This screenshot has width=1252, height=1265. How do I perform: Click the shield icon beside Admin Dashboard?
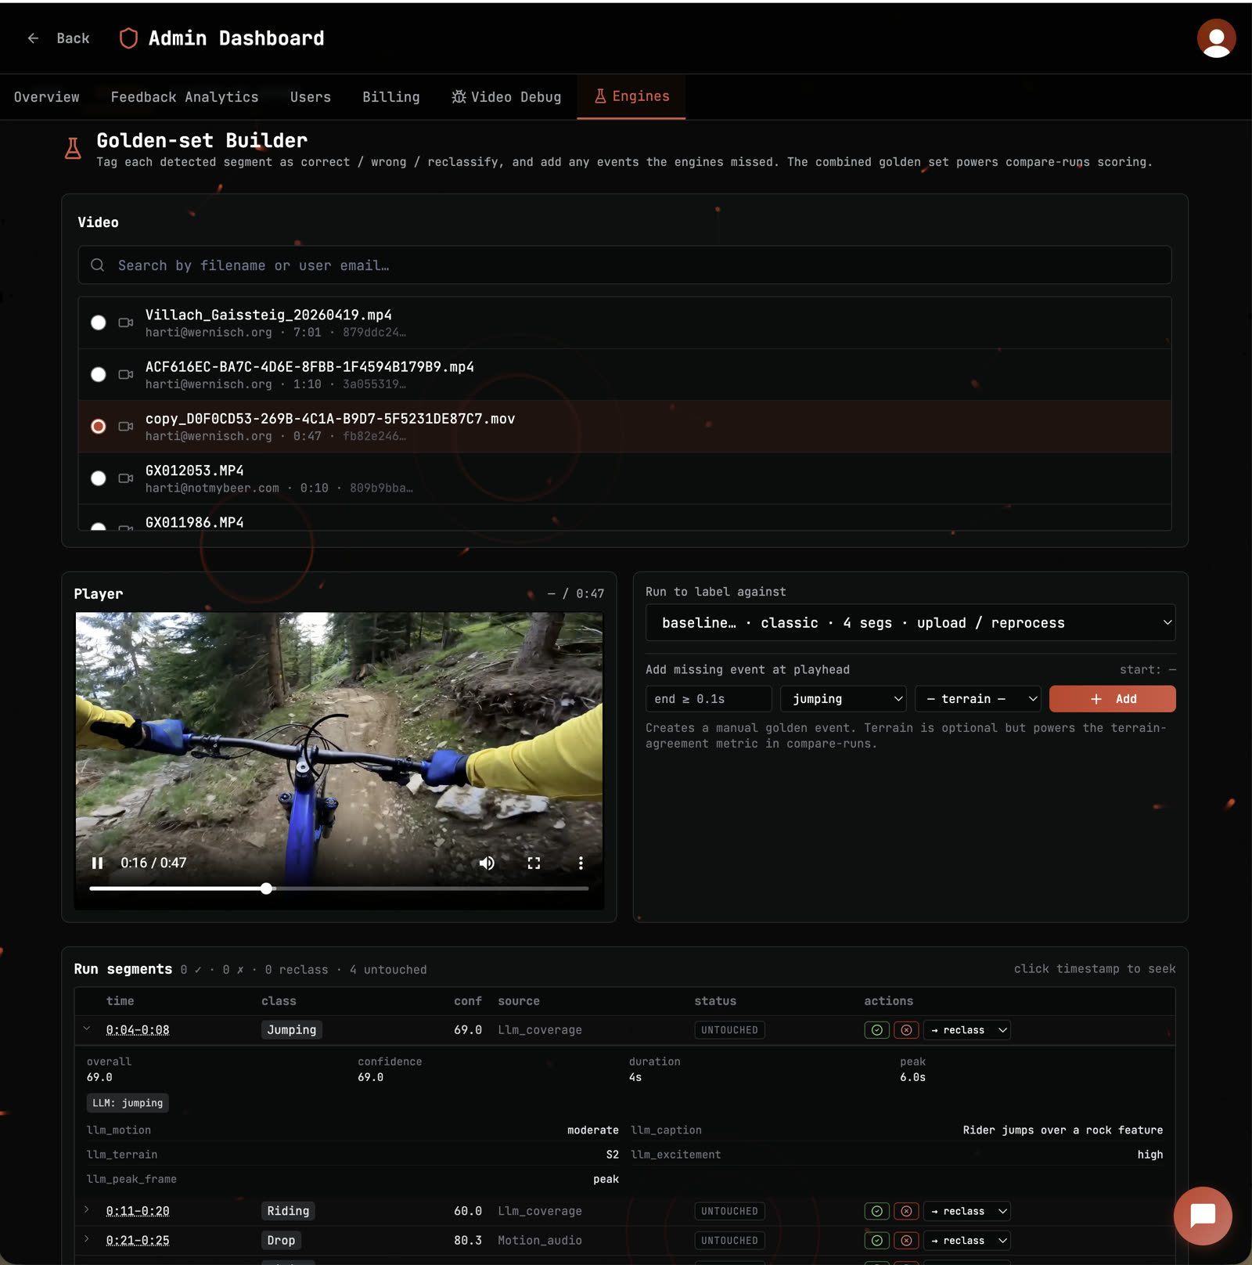[x=128, y=38]
